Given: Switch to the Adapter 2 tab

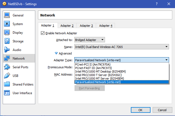Looking at the screenshot, I should pos(67,26).
